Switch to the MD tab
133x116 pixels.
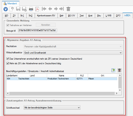click(7, 16)
